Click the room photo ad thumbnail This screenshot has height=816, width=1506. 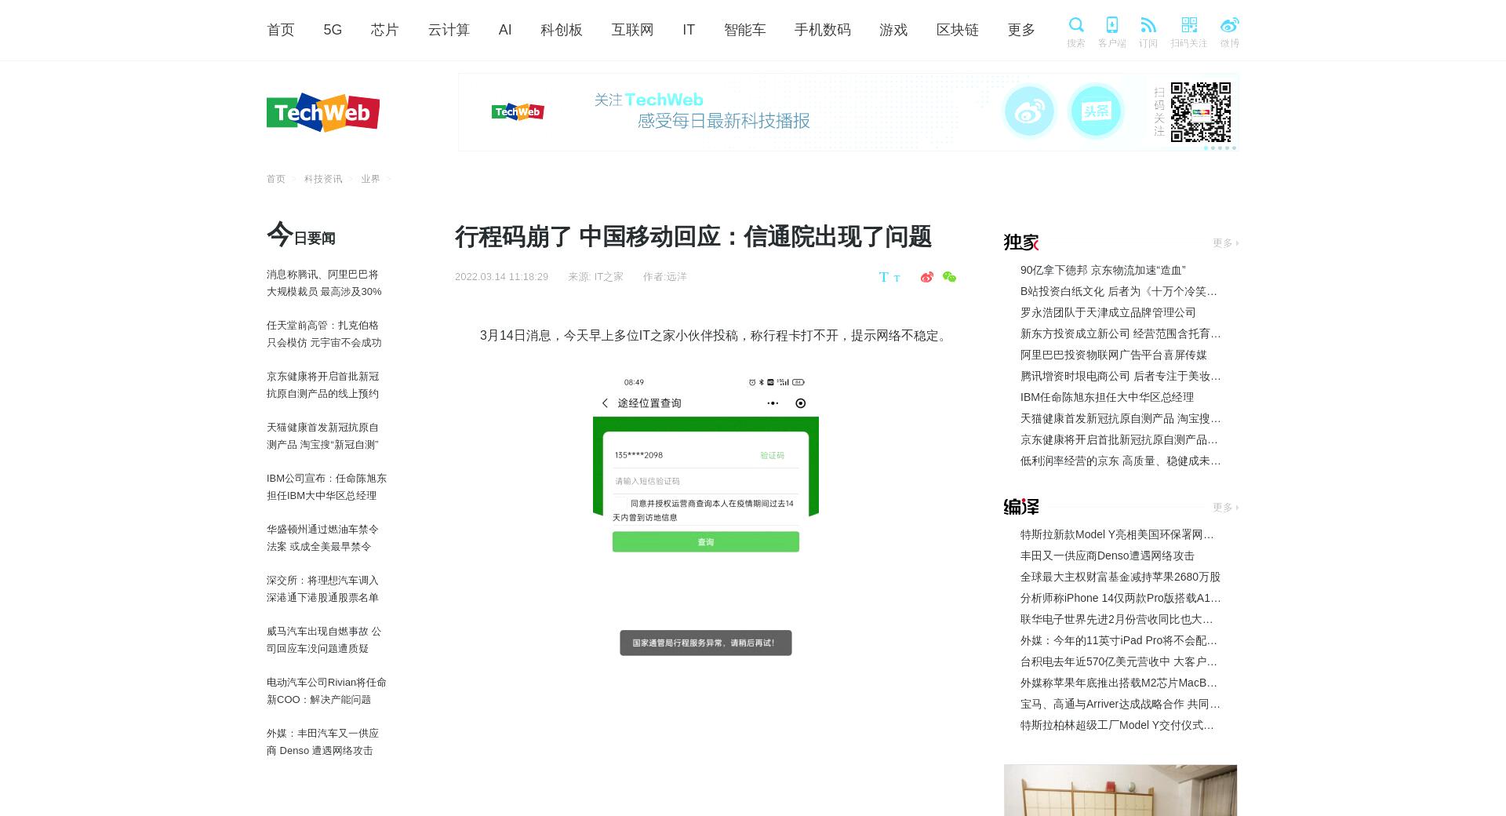[1120, 790]
